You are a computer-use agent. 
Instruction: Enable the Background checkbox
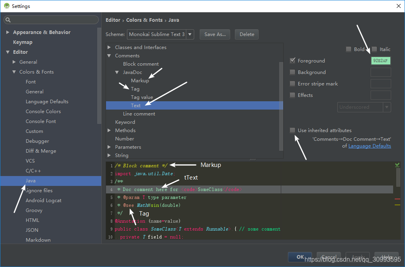pos(292,72)
